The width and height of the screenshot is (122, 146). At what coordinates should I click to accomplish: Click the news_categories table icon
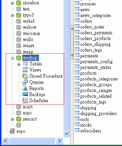[77, 15]
